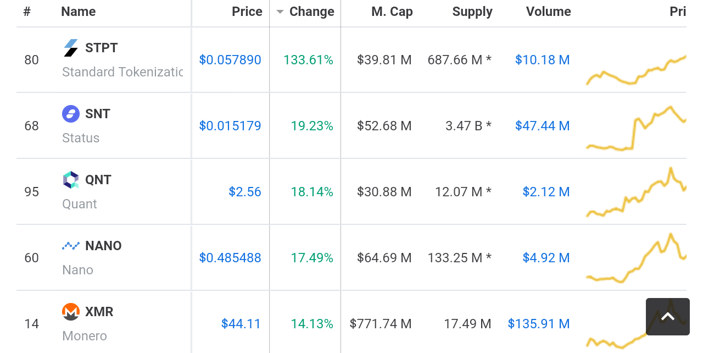Sort table by M. Cap header
Image resolution: width=703 pixels, height=353 pixels.
coord(392,12)
